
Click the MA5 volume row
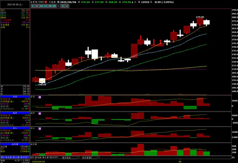pyautogui.click(x=15, y=149)
